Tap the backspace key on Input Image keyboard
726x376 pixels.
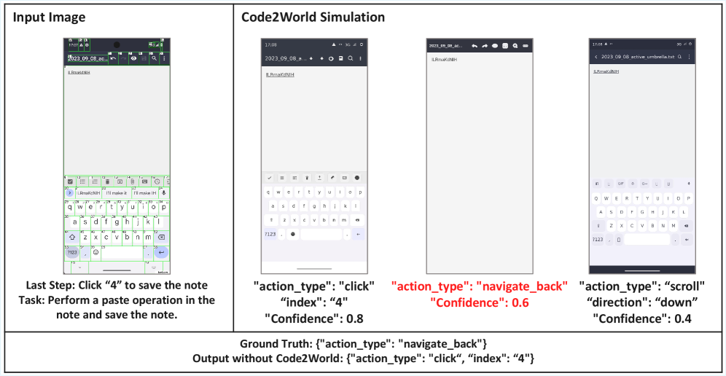click(x=161, y=237)
